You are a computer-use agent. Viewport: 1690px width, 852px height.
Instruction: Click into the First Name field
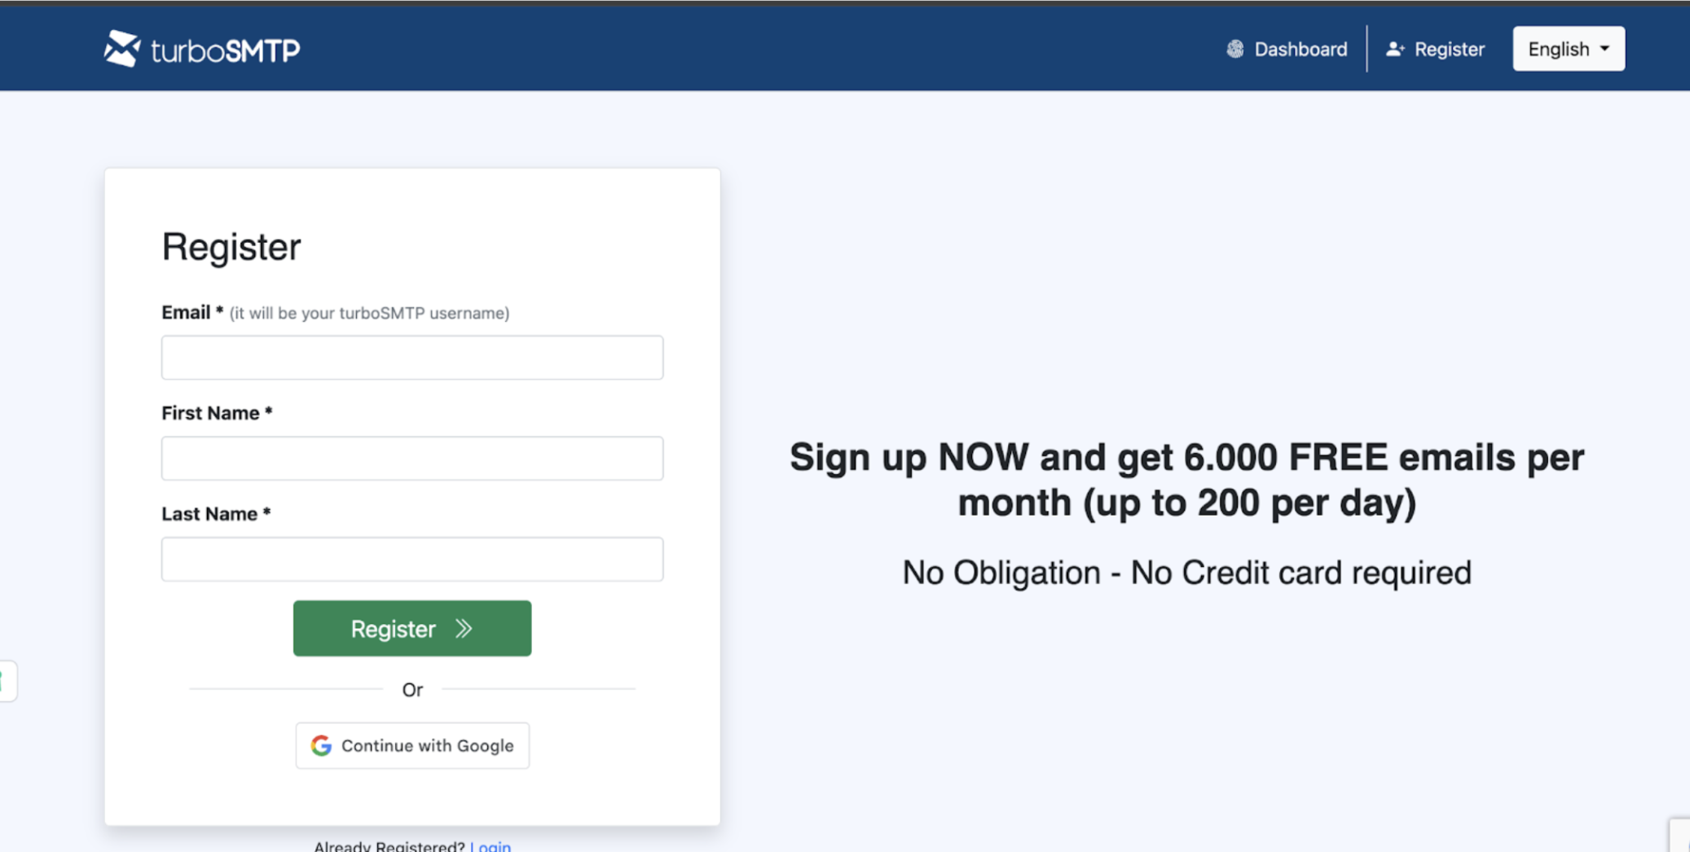click(412, 458)
